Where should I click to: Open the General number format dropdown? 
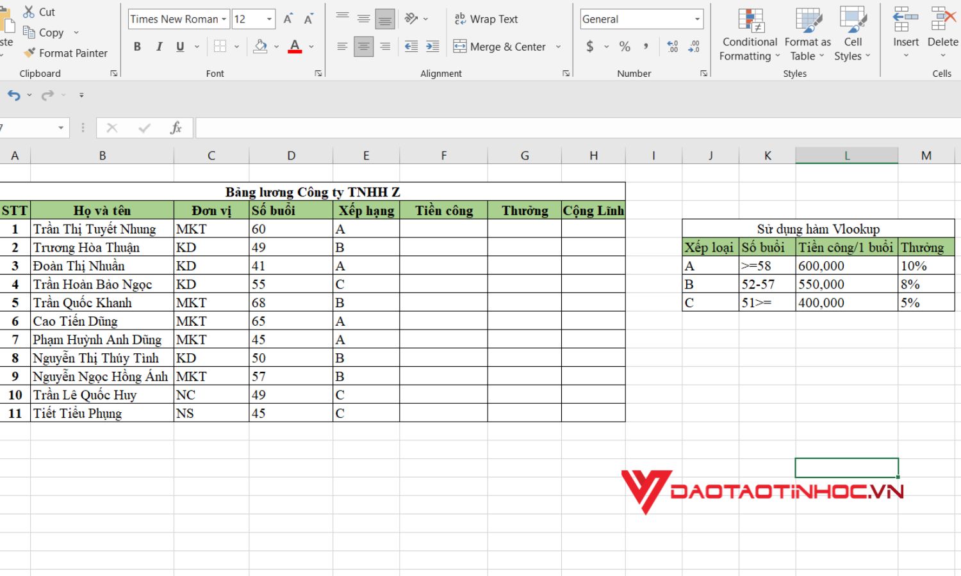point(697,19)
